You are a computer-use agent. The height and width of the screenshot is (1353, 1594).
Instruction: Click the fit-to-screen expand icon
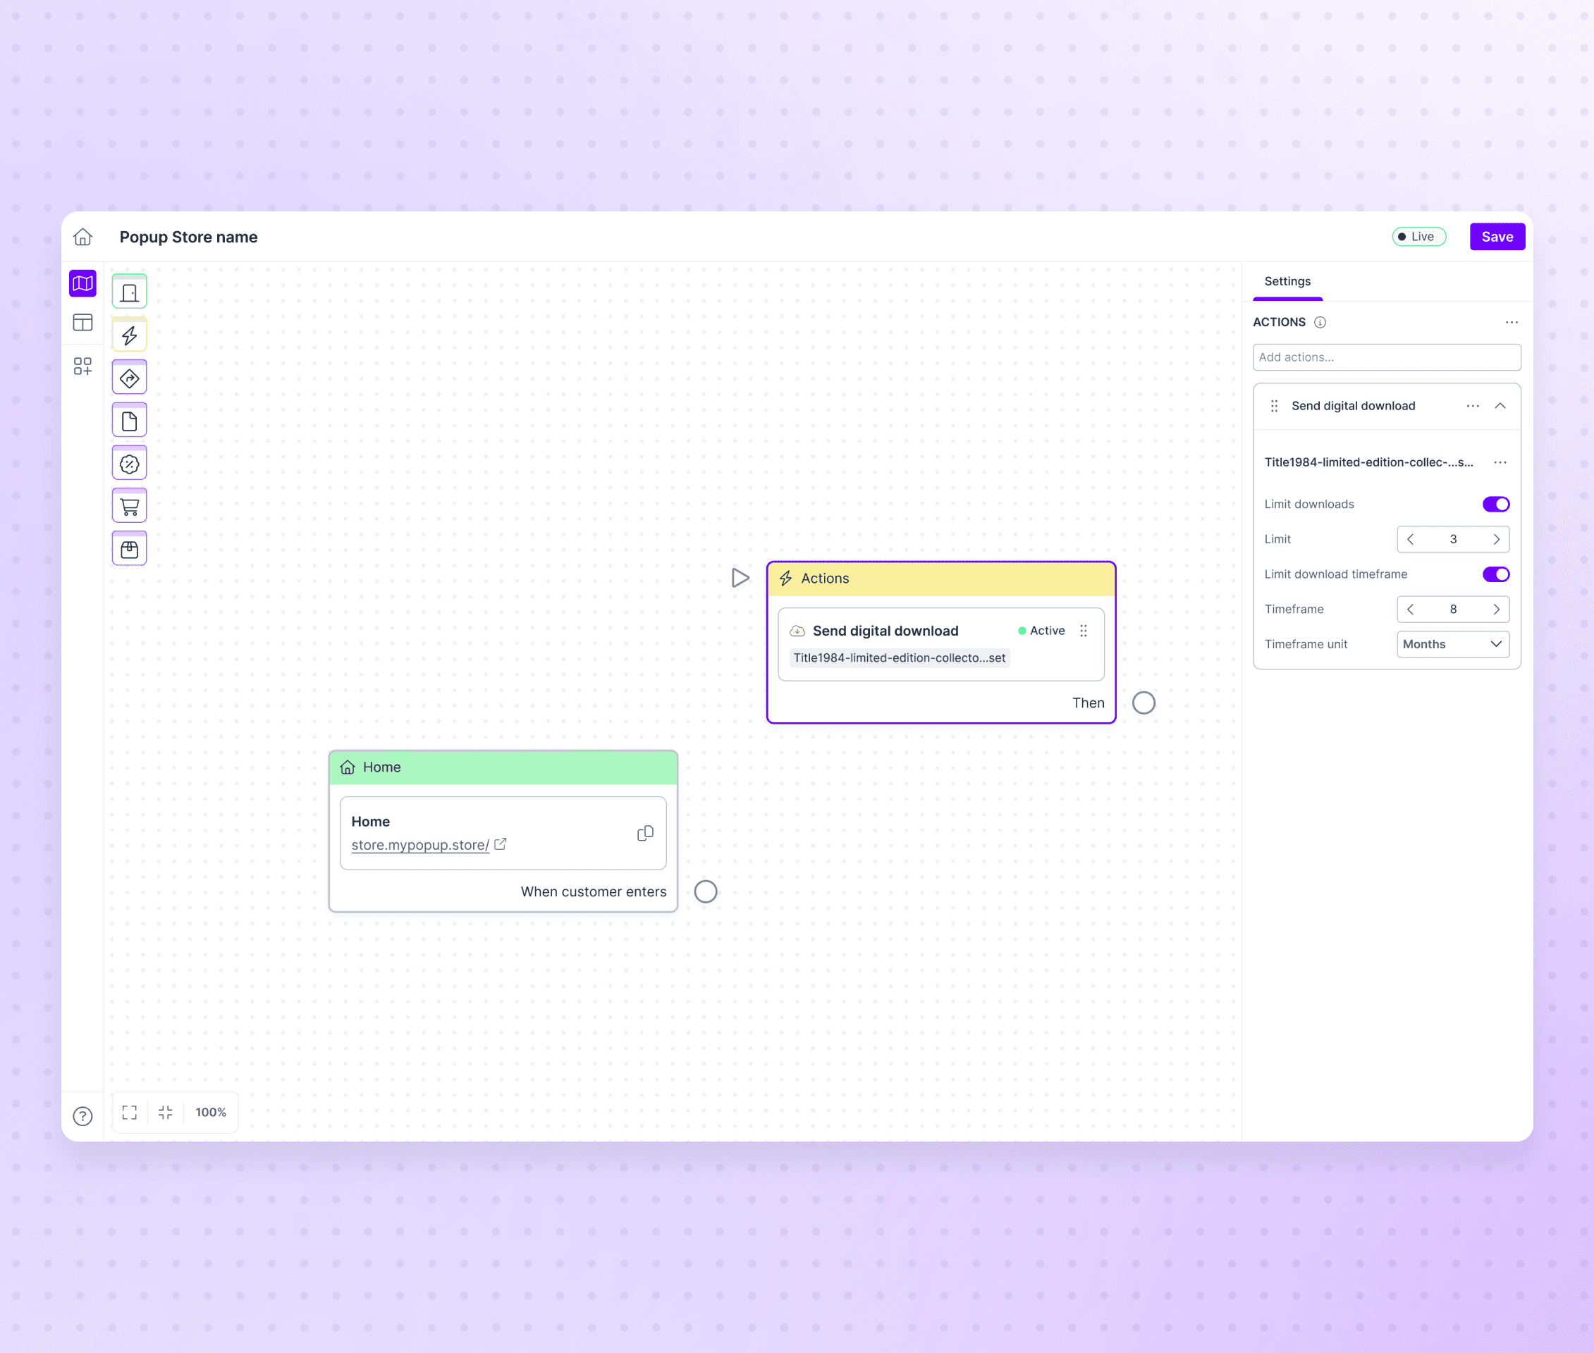pyautogui.click(x=130, y=1112)
